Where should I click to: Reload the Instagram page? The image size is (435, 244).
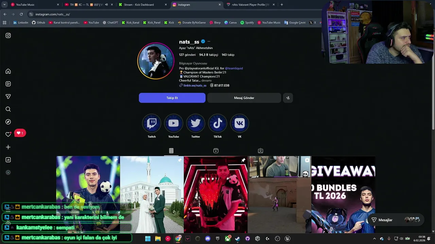coord(21,14)
